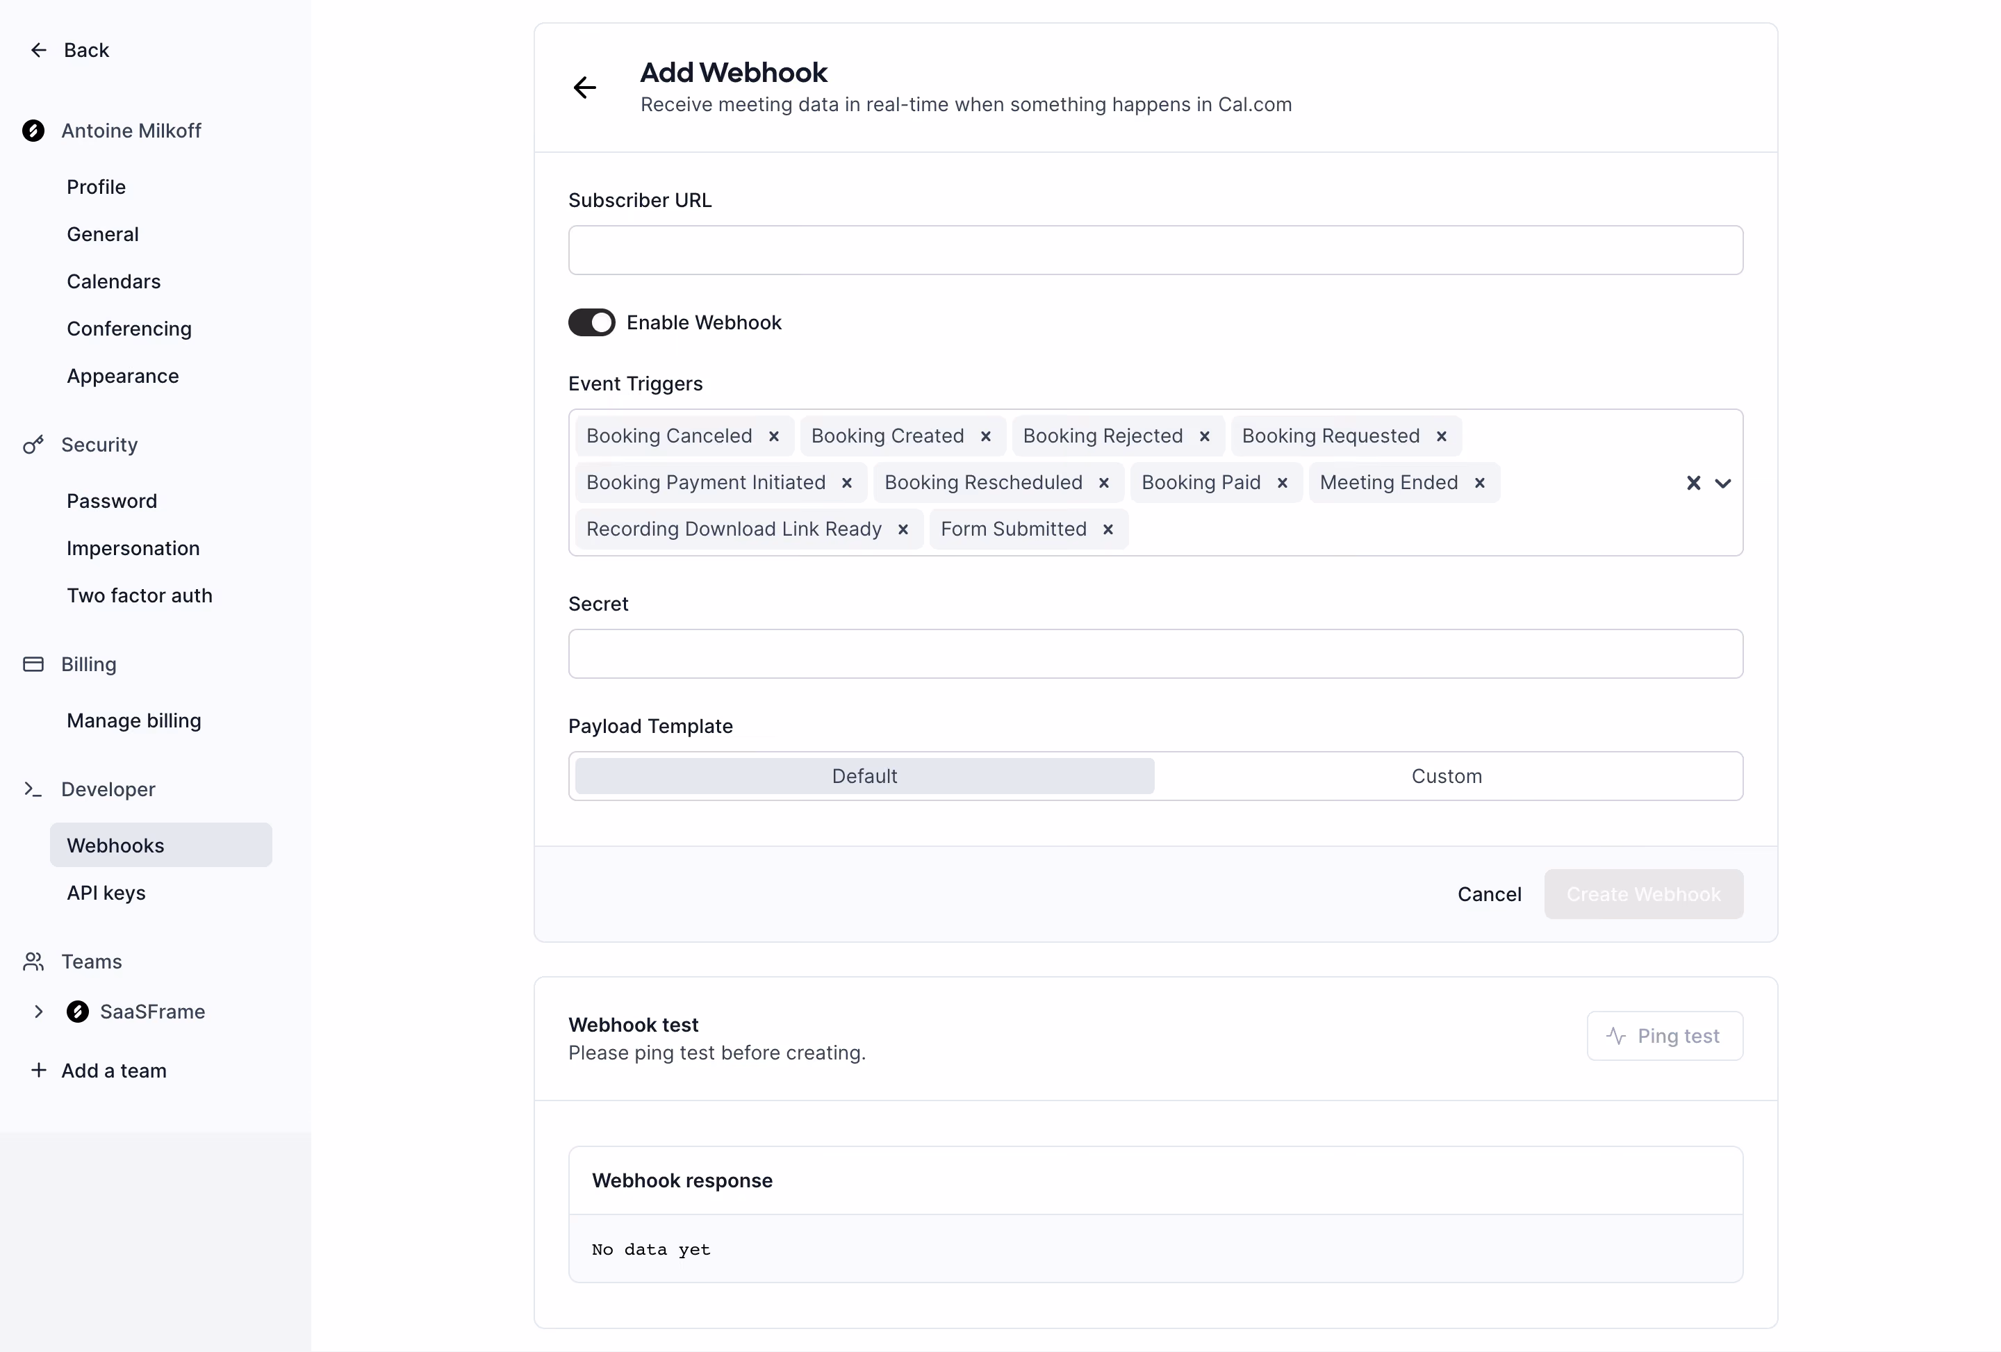
Task: Click the Cancel button
Action: [1490, 895]
